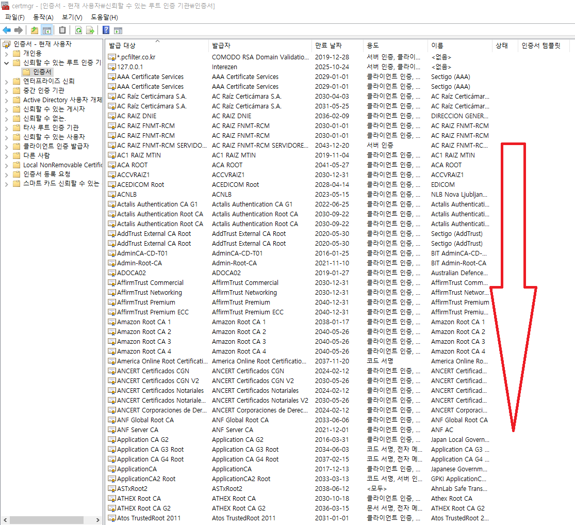Click certificate icon next to Amazon Root CA 1

click(x=112, y=322)
